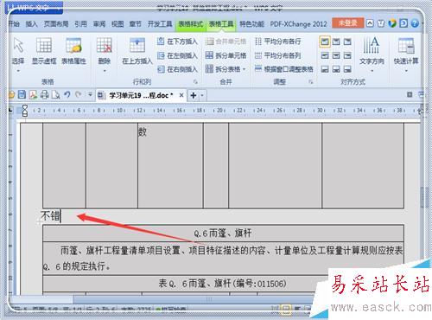Expand the 选择 select dropdown
Viewport: 432px width, 320px height.
(18, 71)
